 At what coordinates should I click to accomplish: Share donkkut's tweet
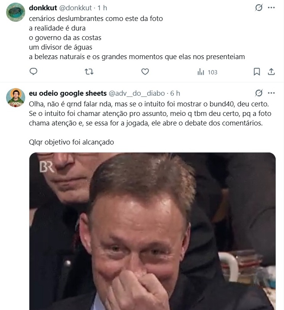pyautogui.click(x=271, y=72)
